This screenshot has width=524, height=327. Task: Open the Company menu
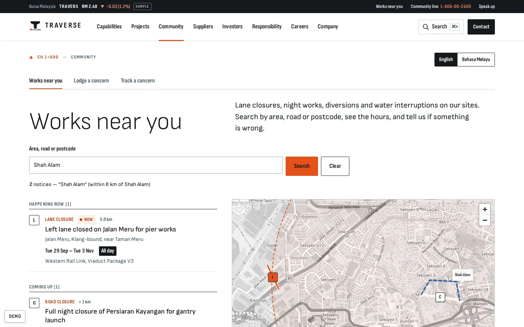click(328, 27)
